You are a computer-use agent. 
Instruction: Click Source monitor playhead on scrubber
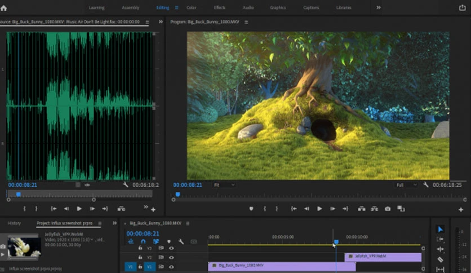(19, 195)
